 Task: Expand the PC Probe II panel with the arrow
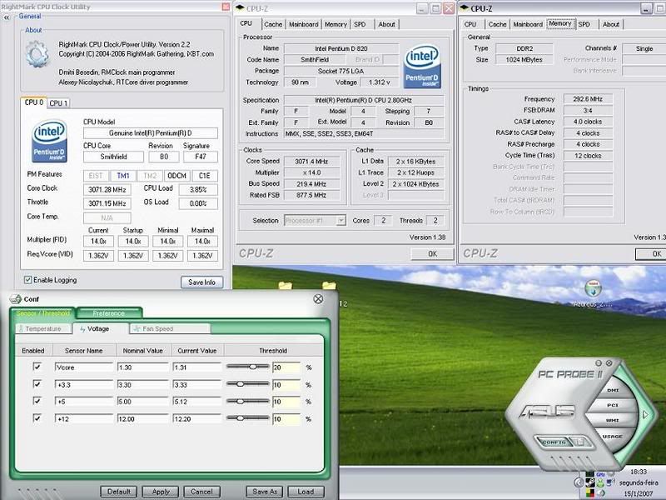645,414
